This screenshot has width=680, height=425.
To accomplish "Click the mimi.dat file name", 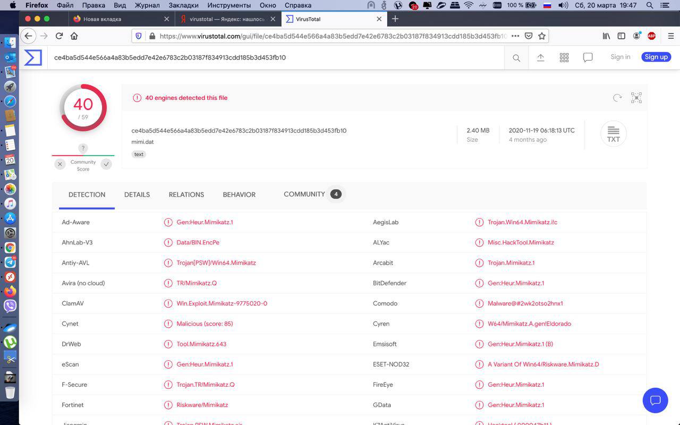I will (142, 142).
